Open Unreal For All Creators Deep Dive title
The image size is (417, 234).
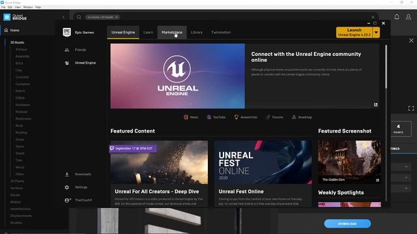tap(157, 192)
